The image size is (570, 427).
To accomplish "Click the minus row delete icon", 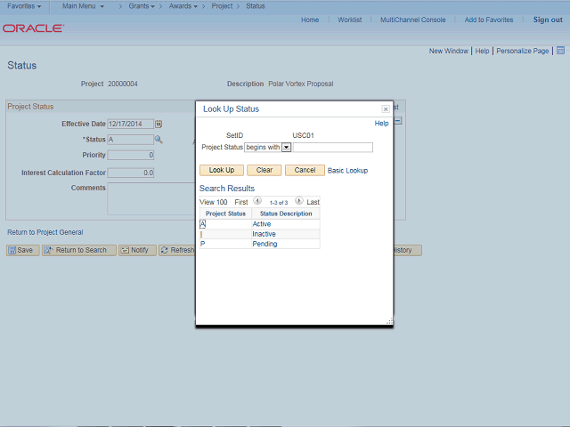I will coord(398,121).
